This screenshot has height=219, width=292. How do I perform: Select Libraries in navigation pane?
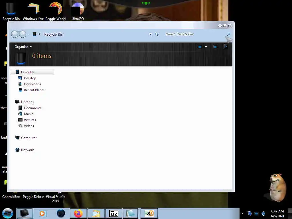pos(27,102)
